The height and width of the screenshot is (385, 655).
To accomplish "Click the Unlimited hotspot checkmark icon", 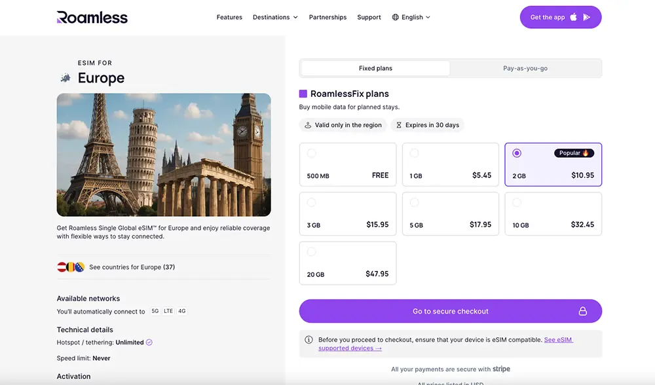I will pos(149,342).
